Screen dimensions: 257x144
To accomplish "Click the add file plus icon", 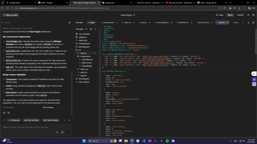I will coord(91,29).
